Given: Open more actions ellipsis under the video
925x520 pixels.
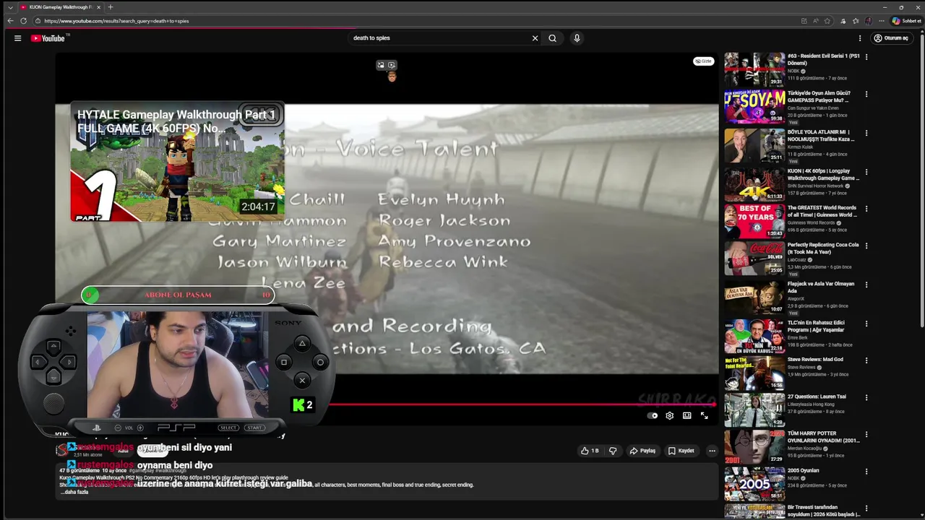Looking at the screenshot, I should coord(712,451).
